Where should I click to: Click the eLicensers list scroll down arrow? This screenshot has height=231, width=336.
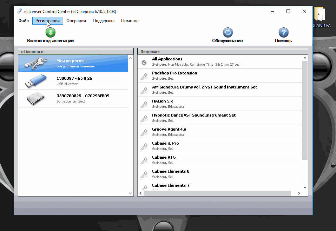coord(130,193)
